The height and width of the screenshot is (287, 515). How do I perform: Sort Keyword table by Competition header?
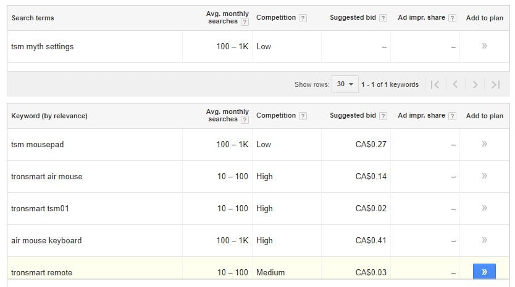[x=276, y=115]
